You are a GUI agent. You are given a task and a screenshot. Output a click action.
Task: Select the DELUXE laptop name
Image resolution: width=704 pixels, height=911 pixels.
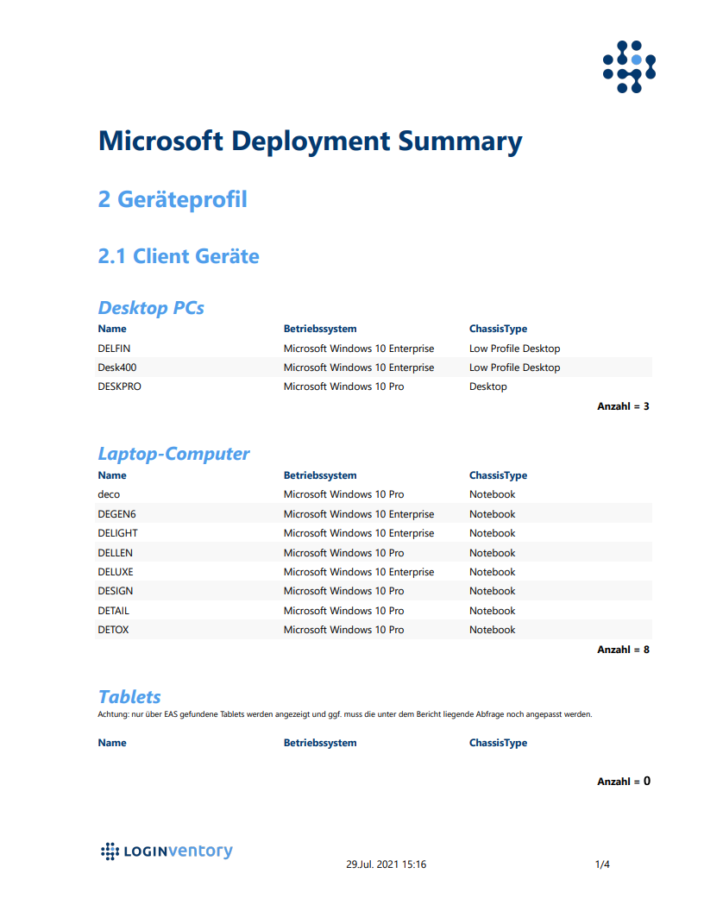coord(116,572)
